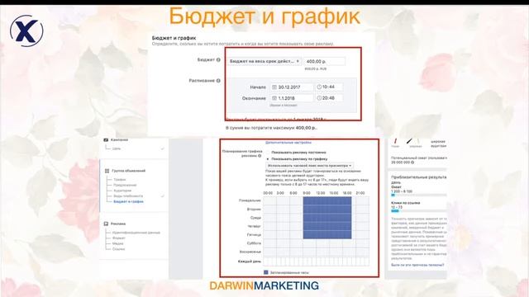The height and width of the screenshot is (297, 529).
Task: Click the X logo in the slide corner
Action: click(26, 31)
